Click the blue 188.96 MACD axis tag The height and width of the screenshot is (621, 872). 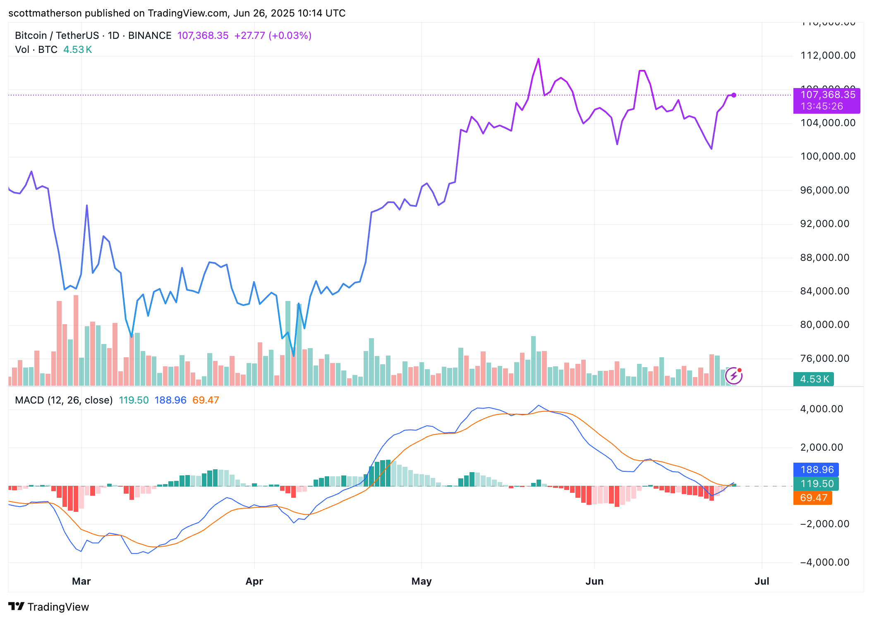[816, 470]
